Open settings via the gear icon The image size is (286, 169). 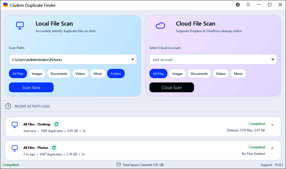point(238,5)
